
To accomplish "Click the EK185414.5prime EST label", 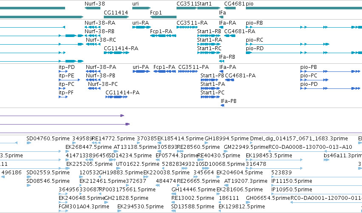I will (180, 139).
